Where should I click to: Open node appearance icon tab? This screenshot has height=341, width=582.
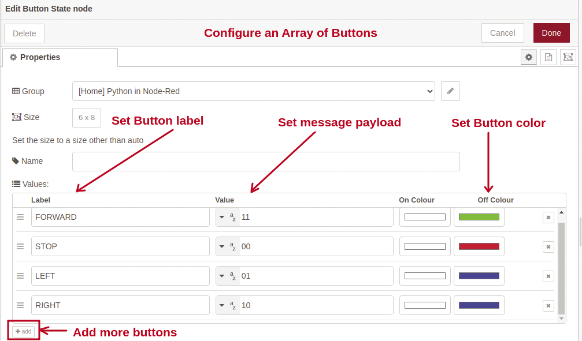click(x=568, y=57)
